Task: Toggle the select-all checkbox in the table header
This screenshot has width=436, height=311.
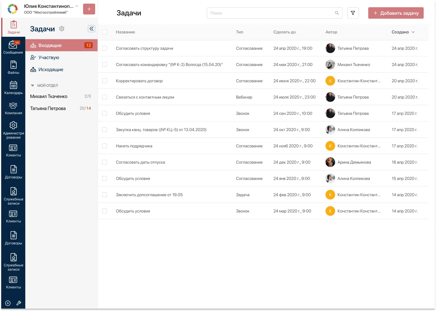Action: [x=104, y=32]
